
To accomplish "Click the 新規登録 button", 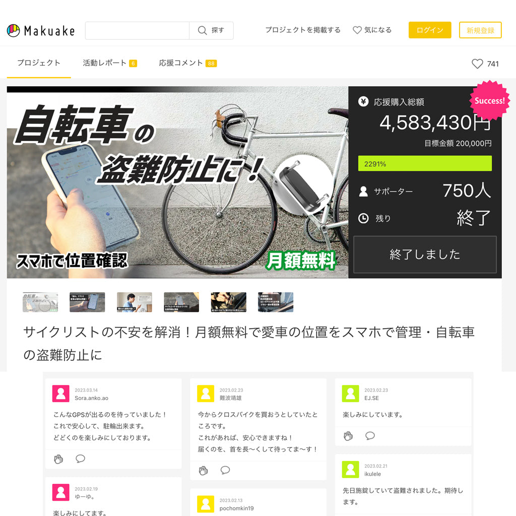I will point(480,30).
